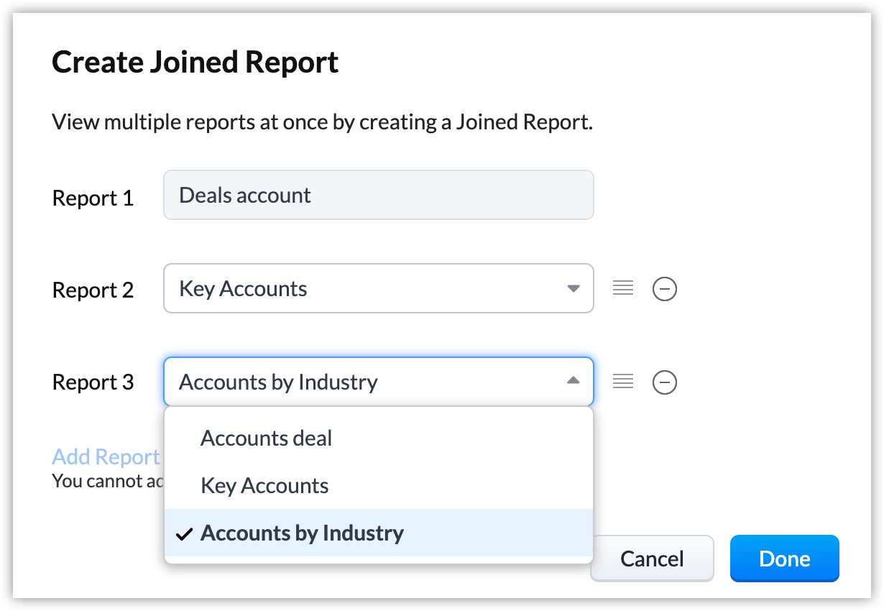Click the down arrow in Report 2 dropdown
Image resolution: width=884 pixels, height=611 pixels.
[573, 289]
